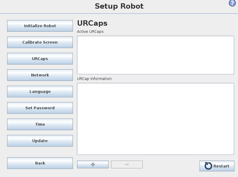Open Network settings
The image size is (238, 177).
point(40,75)
